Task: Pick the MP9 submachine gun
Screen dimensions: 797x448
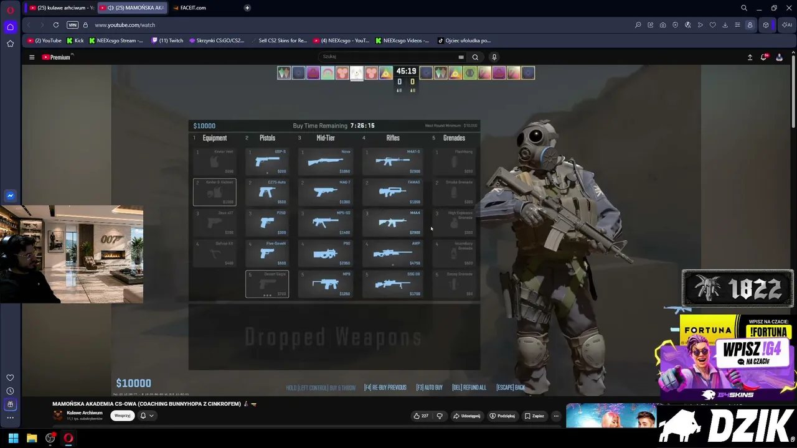Action: coord(325,284)
